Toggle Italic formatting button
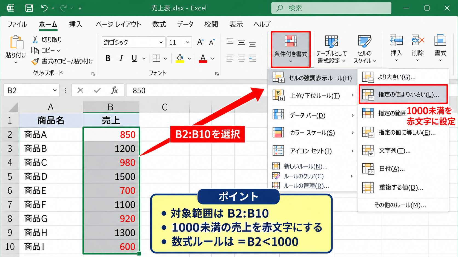The height and width of the screenshot is (257, 458). [121, 58]
